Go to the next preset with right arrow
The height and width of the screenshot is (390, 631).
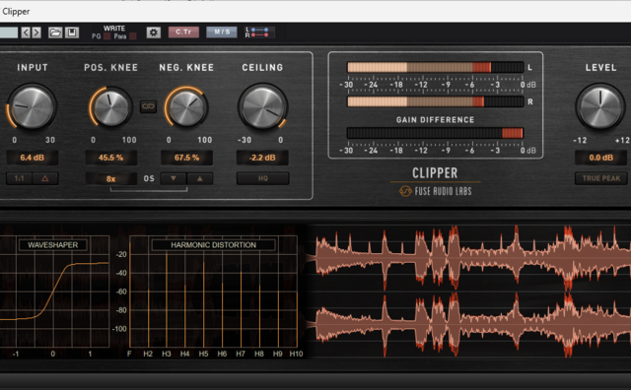(36, 32)
